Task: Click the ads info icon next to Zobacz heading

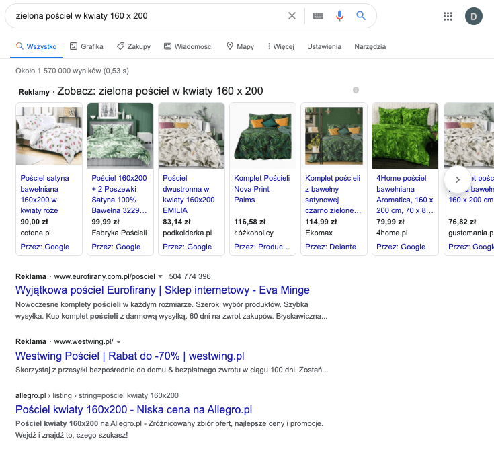Action: [356, 90]
